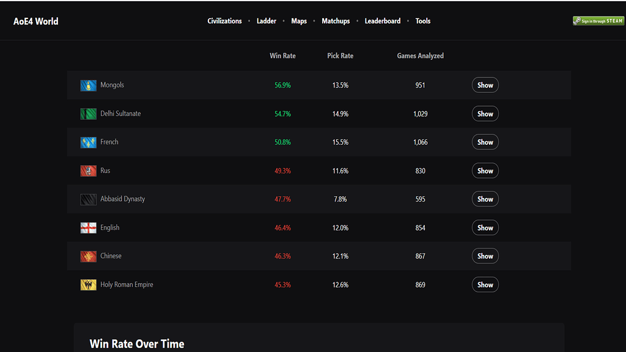Show details for Rus
The image size is (626, 352).
[x=485, y=171]
